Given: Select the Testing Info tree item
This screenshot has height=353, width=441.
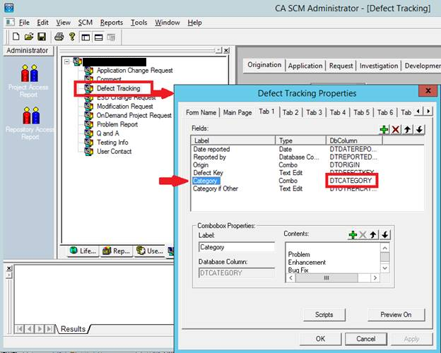Looking at the screenshot, I should [x=112, y=142].
